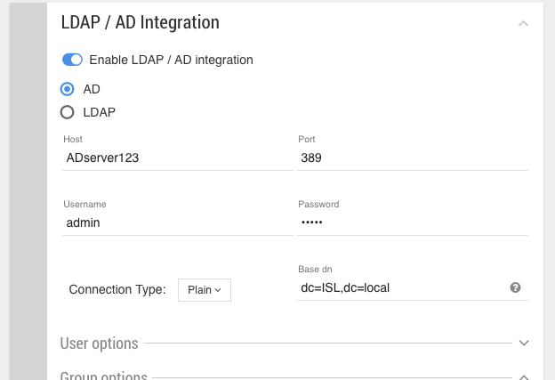The width and height of the screenshot is (555, 380).
Task: Click the LDAP / AD Integration heading
Action: click(140, 22)
